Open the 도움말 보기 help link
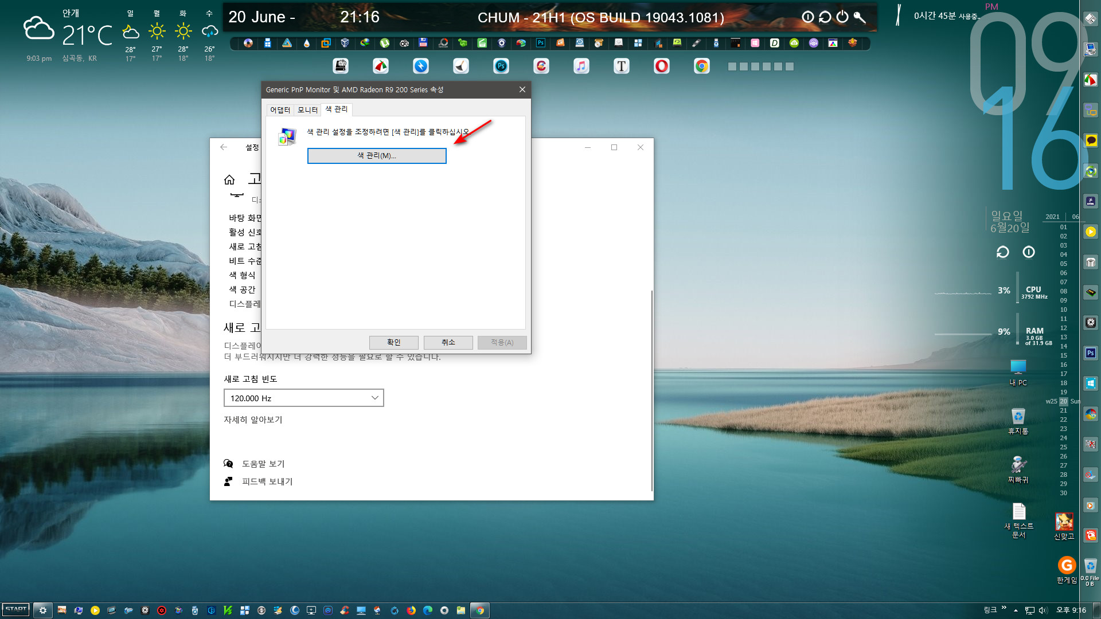The height and width of the screenshot is (619, 1101). [x=263, y=464]
